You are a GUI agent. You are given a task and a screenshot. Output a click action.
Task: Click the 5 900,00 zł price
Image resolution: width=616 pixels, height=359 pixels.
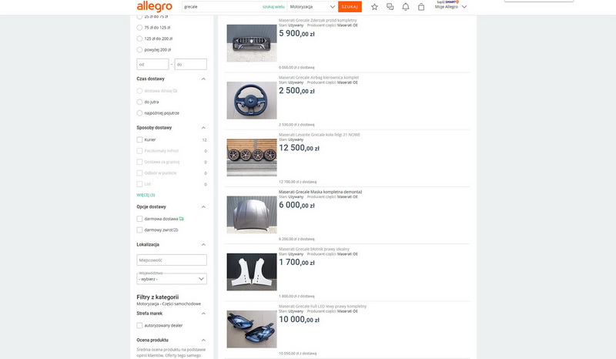(x=296, y=34)
